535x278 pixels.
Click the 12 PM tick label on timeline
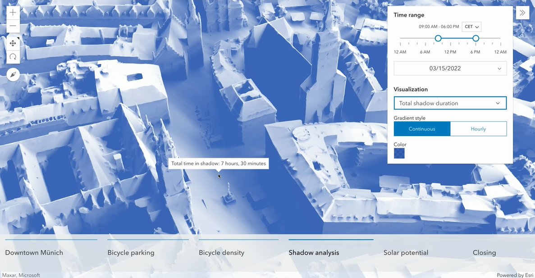click(x=450, y=52)
